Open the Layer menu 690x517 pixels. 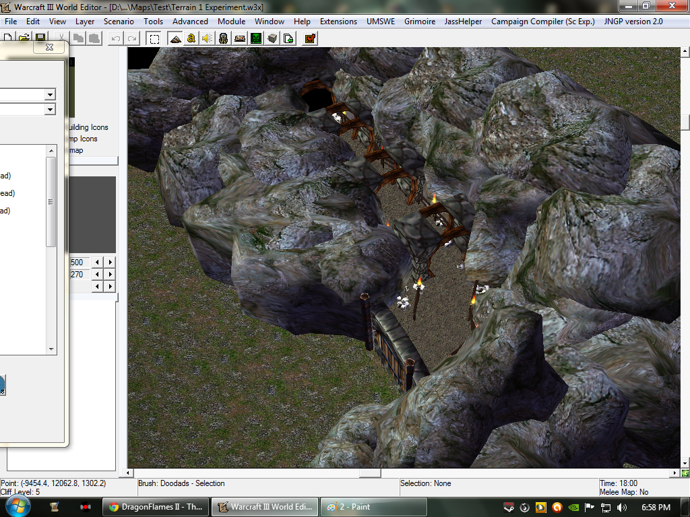[x=85, y=21]
